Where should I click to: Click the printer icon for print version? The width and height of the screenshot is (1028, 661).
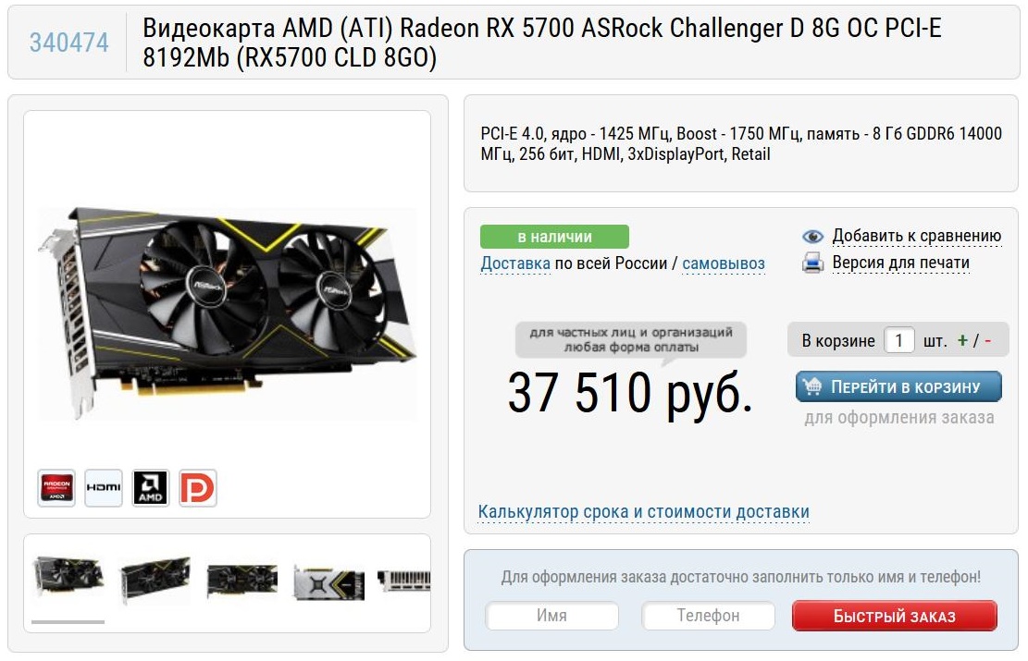click(x=813, y=263)
